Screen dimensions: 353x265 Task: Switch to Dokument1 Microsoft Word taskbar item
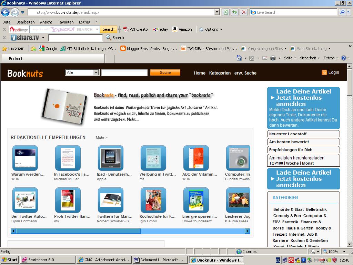pos(160,260)
